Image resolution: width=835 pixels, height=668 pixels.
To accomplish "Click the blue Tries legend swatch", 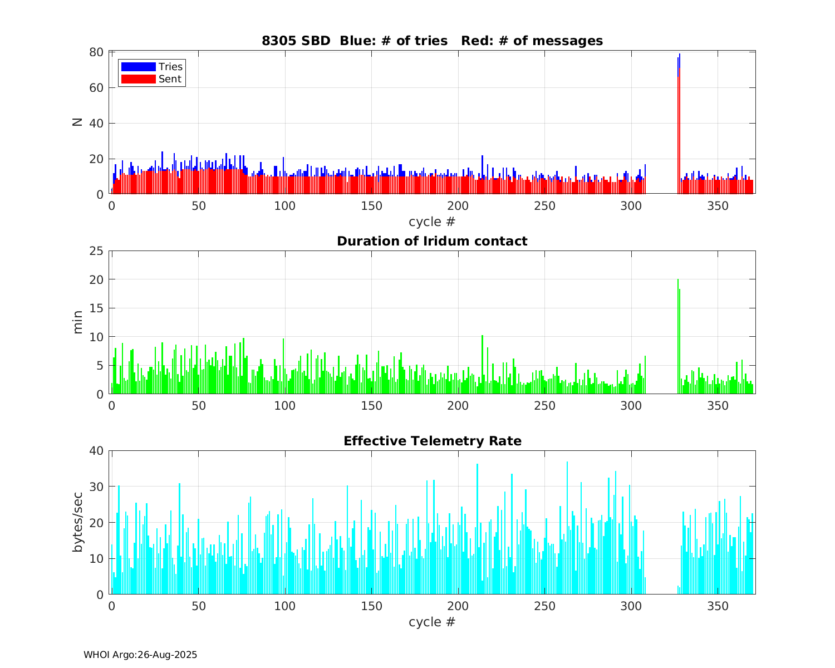I will tap(138, 67).
